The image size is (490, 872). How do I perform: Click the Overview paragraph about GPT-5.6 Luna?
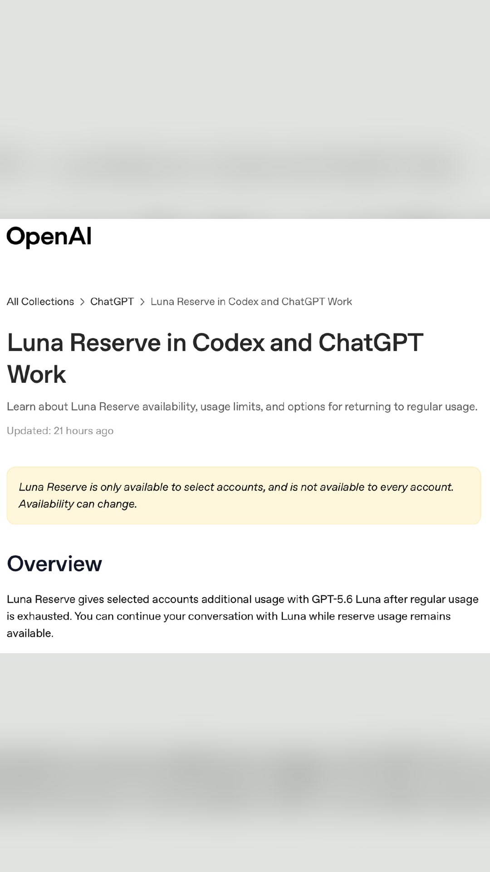coord(243,616)
